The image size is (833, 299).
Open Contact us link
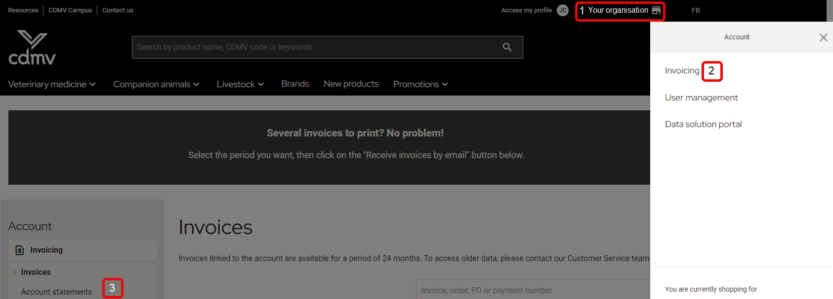pos(118,10)
